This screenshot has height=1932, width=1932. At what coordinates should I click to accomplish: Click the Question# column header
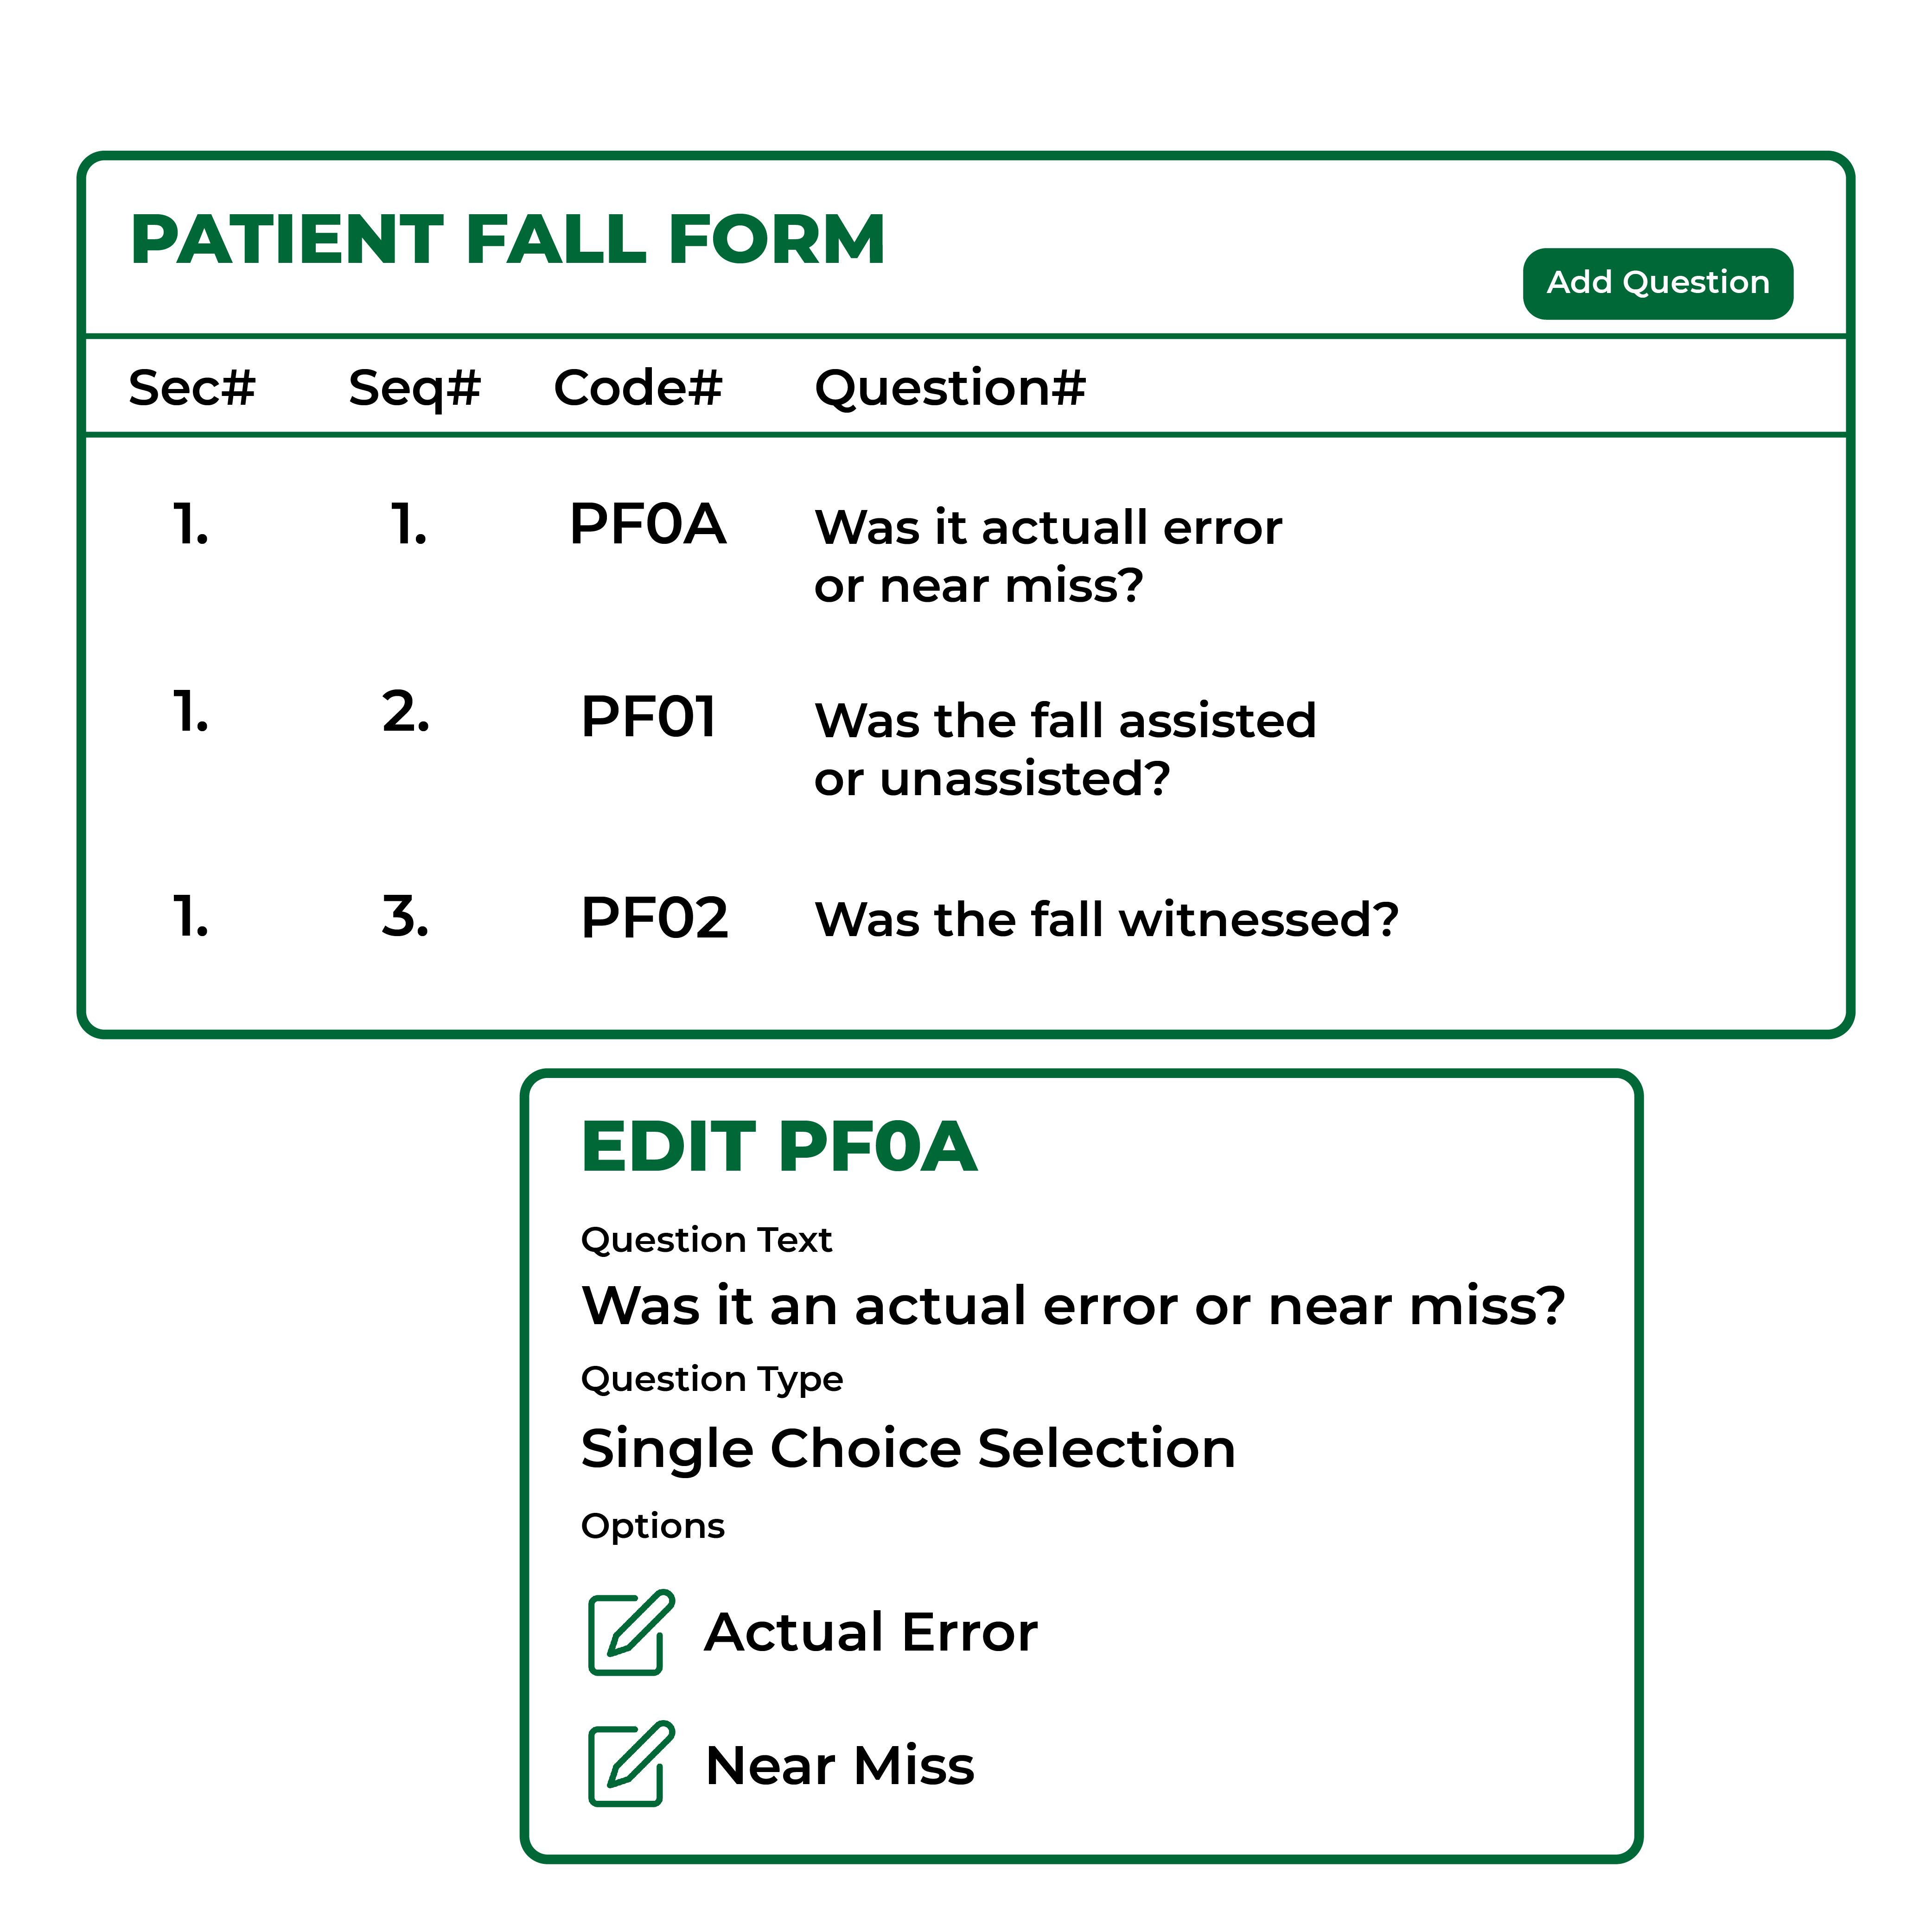[950, 389]
